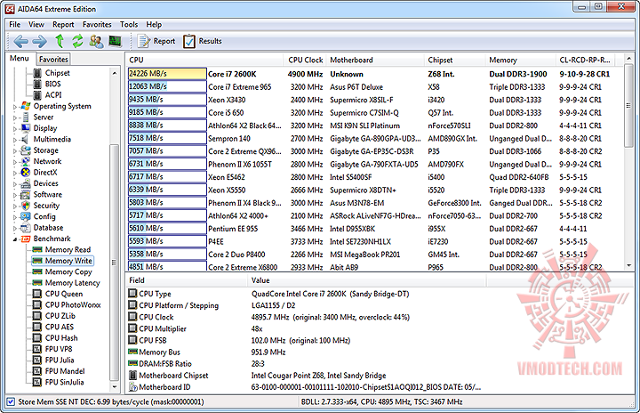
Task: Click the green monitor icon in toolbar
Action: [x=115, y=41]
